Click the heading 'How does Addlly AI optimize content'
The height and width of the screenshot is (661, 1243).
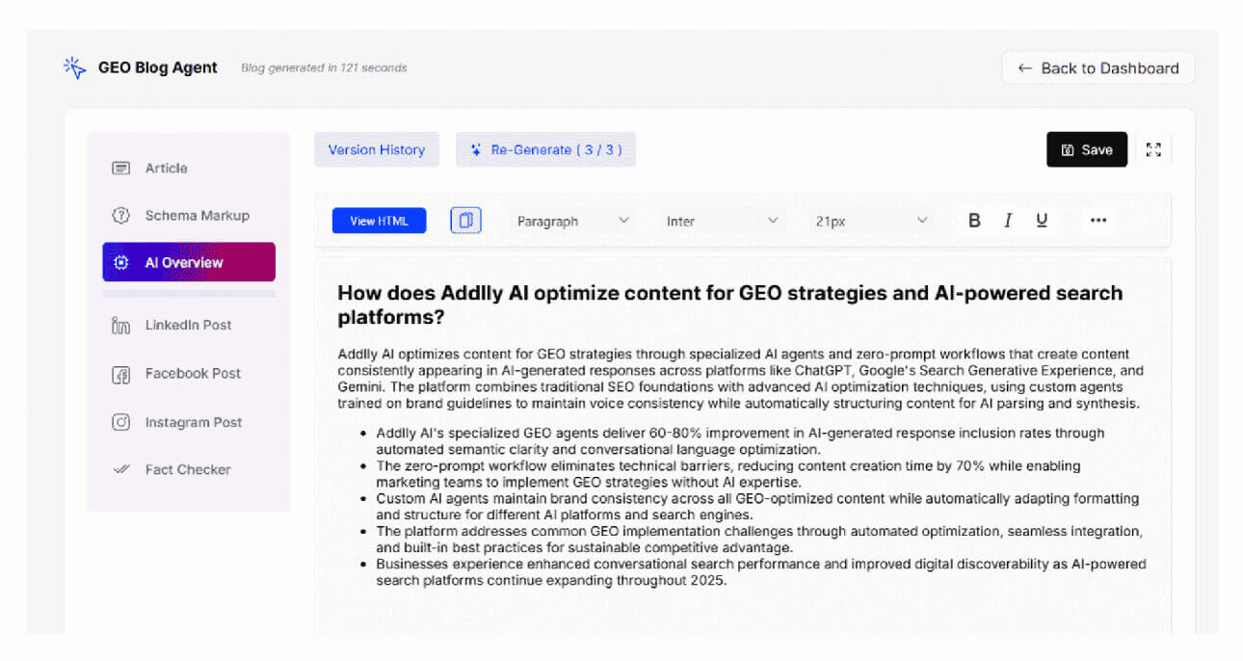click(x=730, y=304)
